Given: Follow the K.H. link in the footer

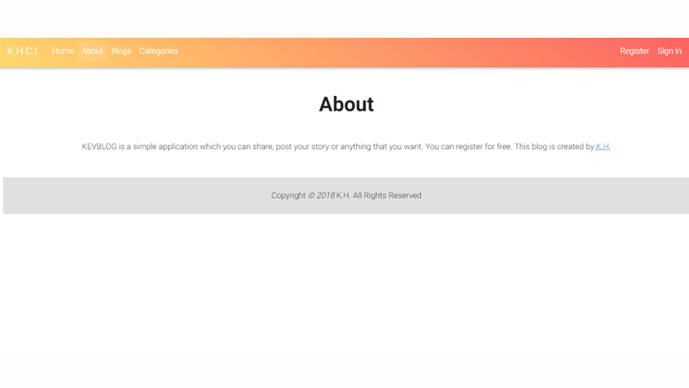Looking at the screenshot, I should (x=343, y=195).
